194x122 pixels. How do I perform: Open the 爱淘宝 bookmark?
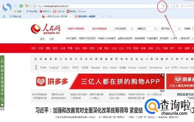tap(71, 11)
